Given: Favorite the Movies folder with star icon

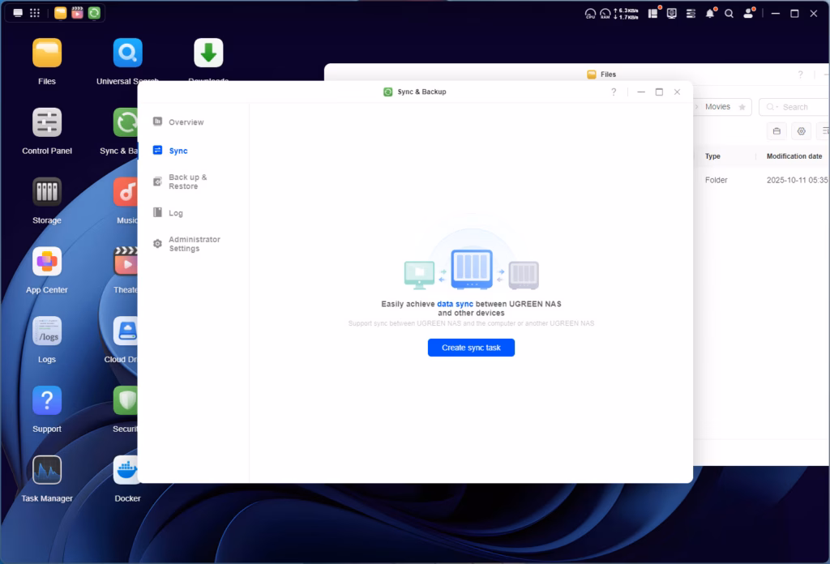Looking at the screenshot, I should point(742,107).
